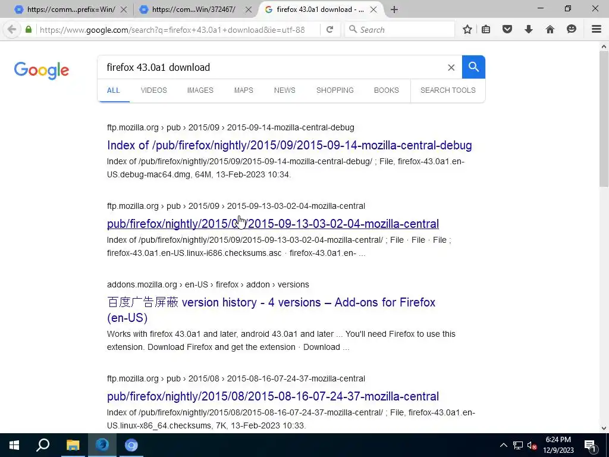Open the Windows Start menu
Screen dimensions: 609x457
(14, 445)
